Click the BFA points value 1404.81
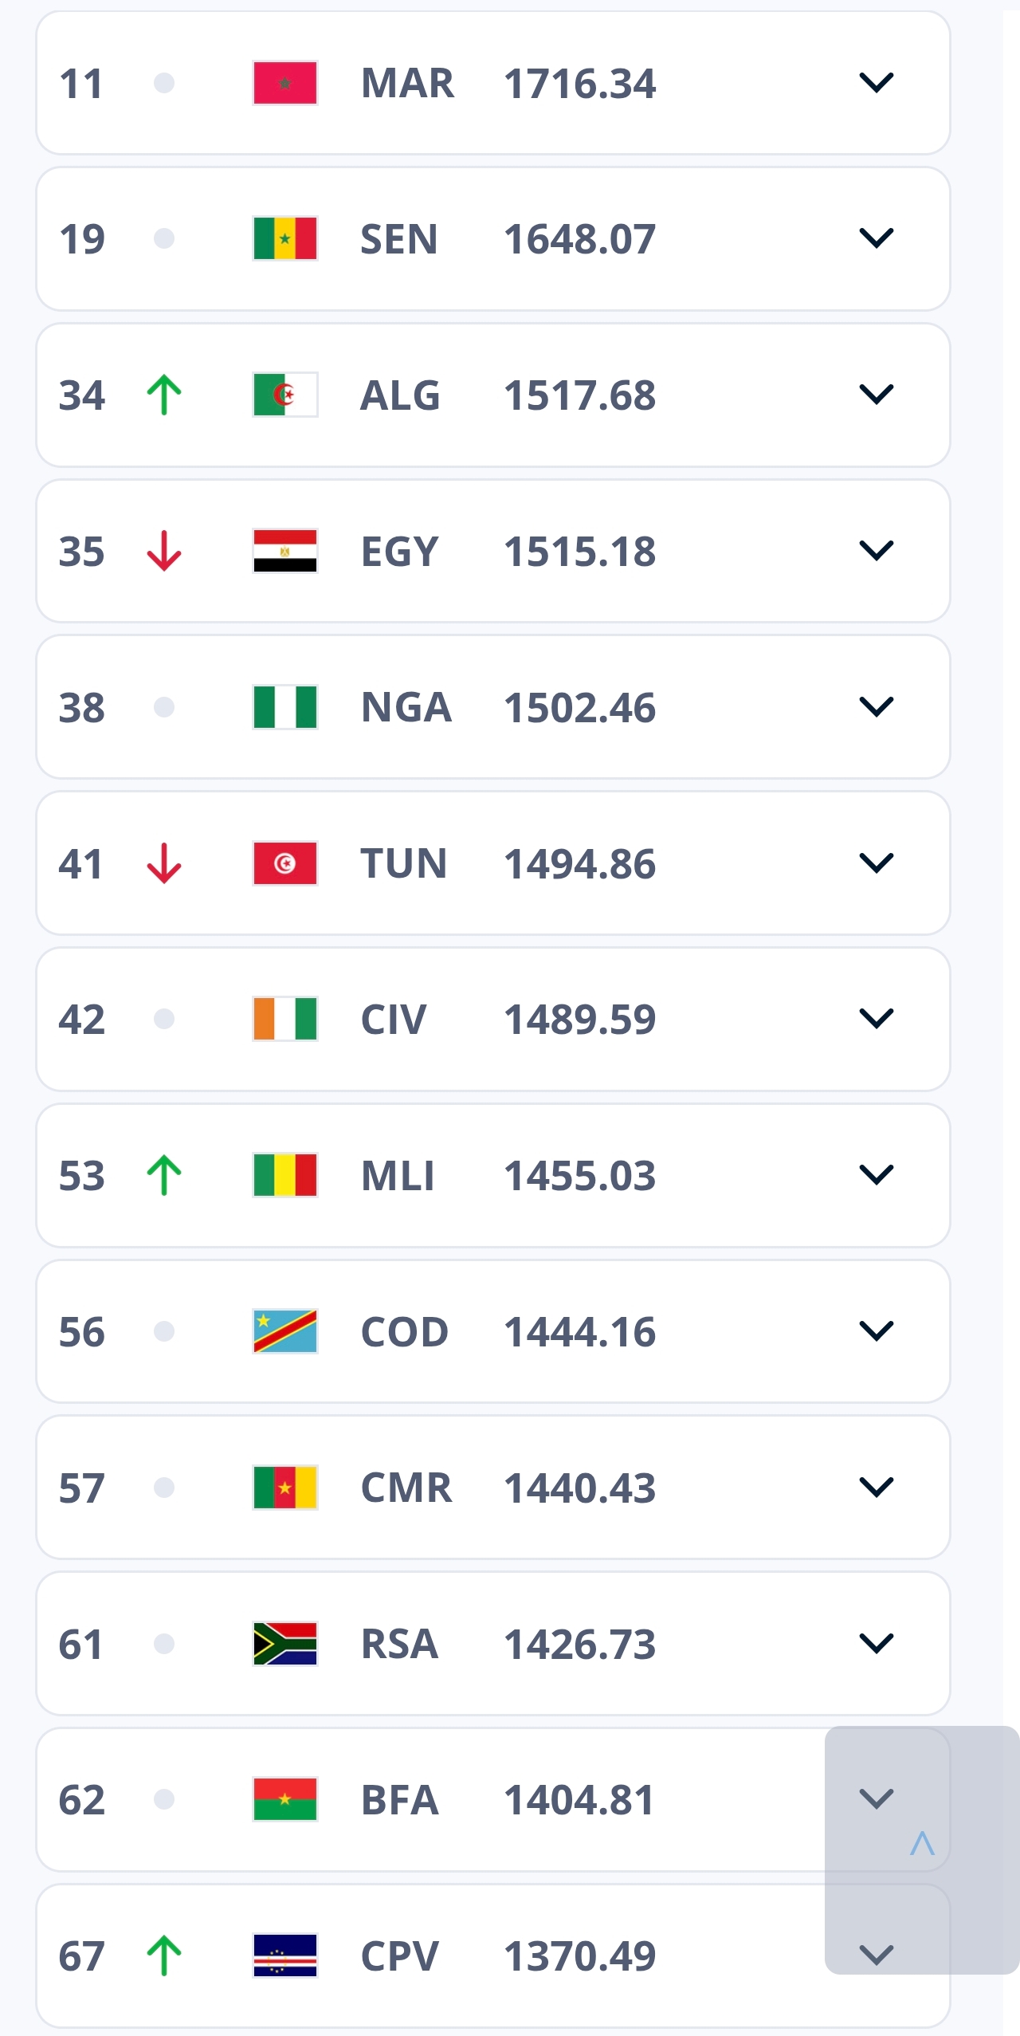The image size is (1020, 2036). tap(579, 1798)
